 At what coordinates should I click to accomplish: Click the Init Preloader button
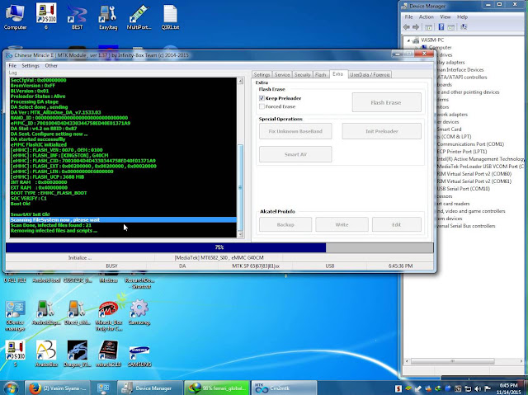(381, 131)
